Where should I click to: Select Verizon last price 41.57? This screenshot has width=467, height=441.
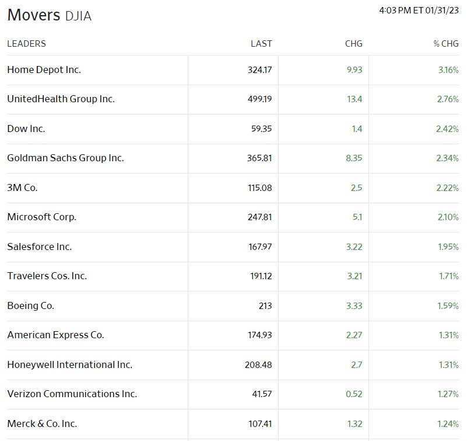262,394
